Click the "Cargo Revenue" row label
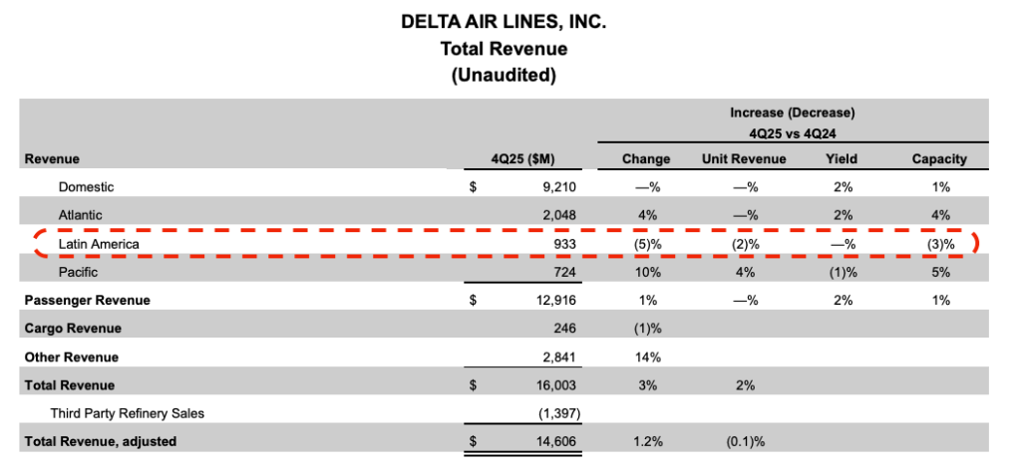Screen dimensions: 1019x474 [x=72, y=328]
